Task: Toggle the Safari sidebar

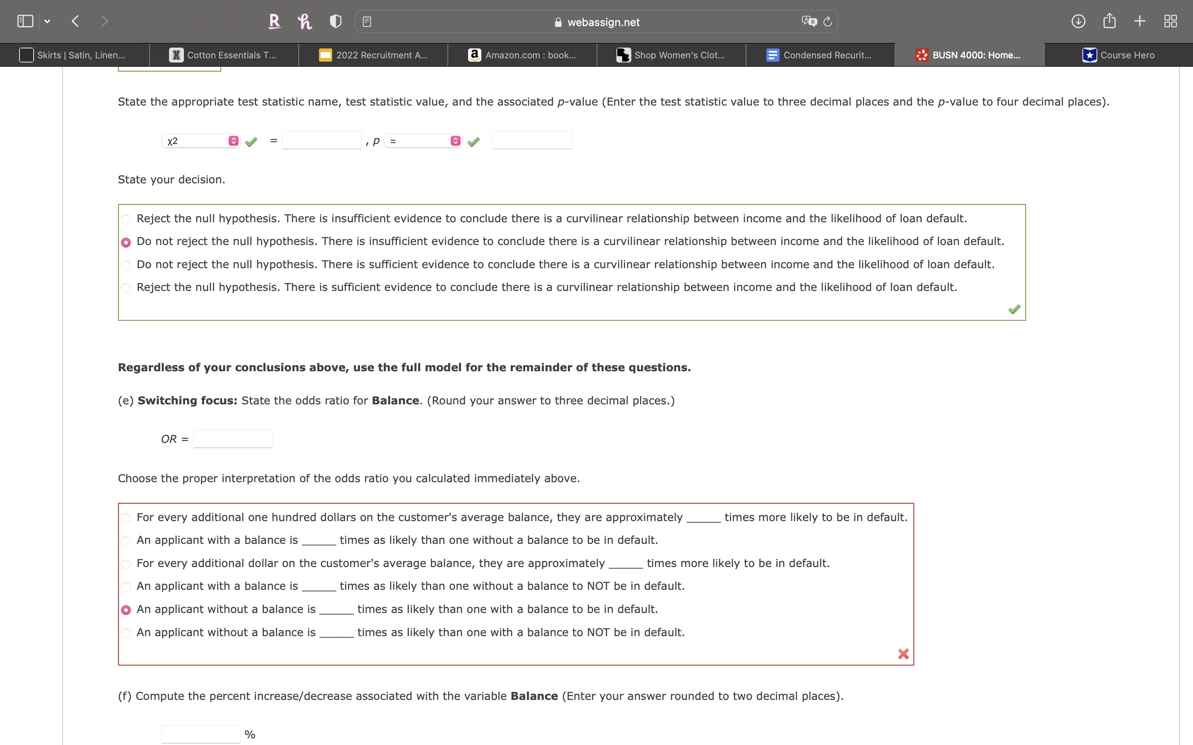Action: (x=25, y=21)
